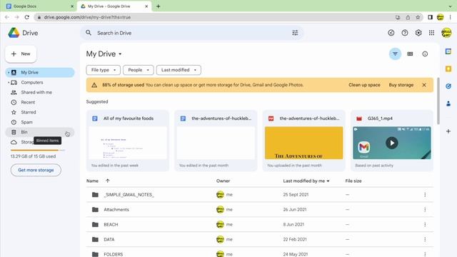This screenshot has height=257, width=457.
Task: Open Calendar in the side panel
Action: (x=448, y=51)
